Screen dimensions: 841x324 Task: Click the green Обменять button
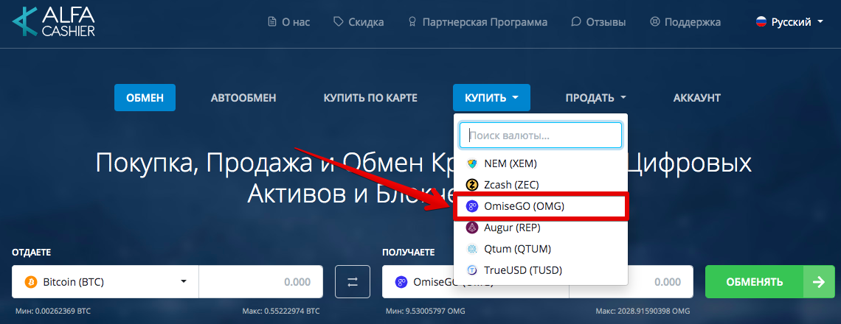point(770,282)
